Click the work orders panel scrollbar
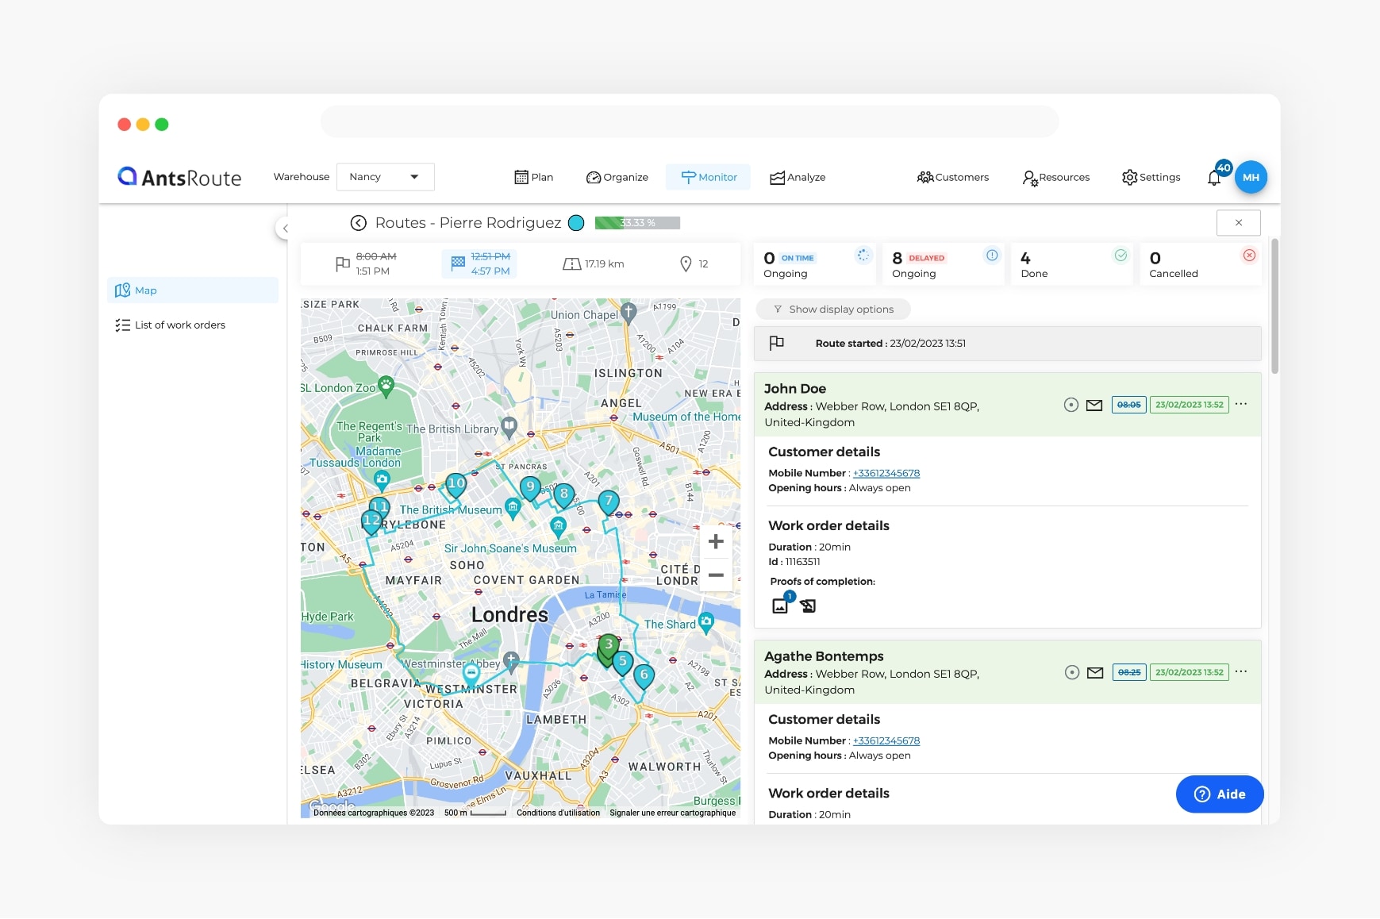The image size is (1380, 919). coord(1274,306)
